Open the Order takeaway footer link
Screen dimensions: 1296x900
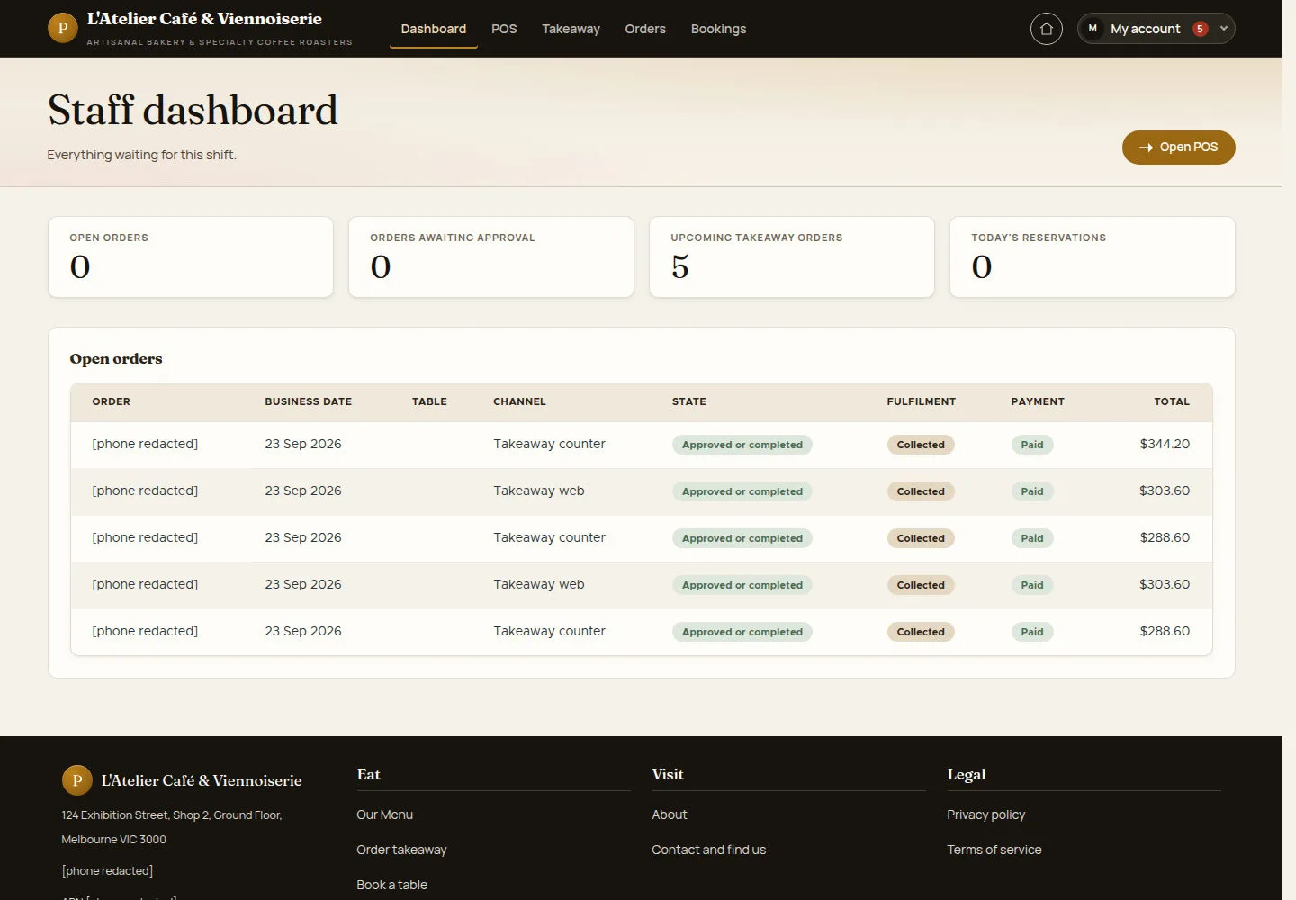click(x=401, y=850)
